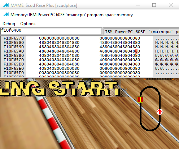Click the MAME logo in the main title bar
The image size is (179, 149).
(6, 5)
